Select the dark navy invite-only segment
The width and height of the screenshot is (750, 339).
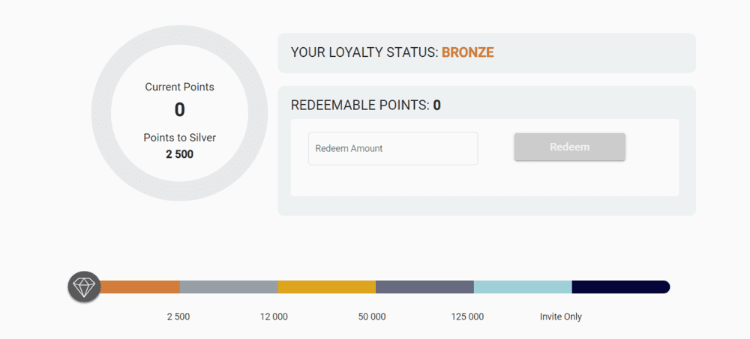pos(621,287)
